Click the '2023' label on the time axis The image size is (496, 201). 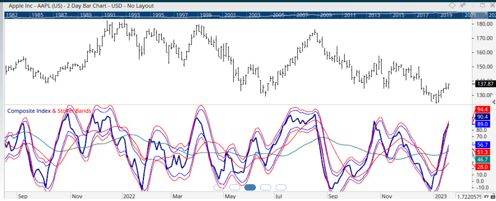(x=441, y=196)
